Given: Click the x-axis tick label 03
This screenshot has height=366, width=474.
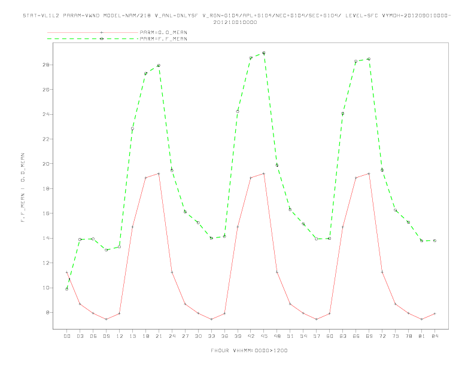Looking at the screenshot, I should pyautogui.click(x=80, y=336).
